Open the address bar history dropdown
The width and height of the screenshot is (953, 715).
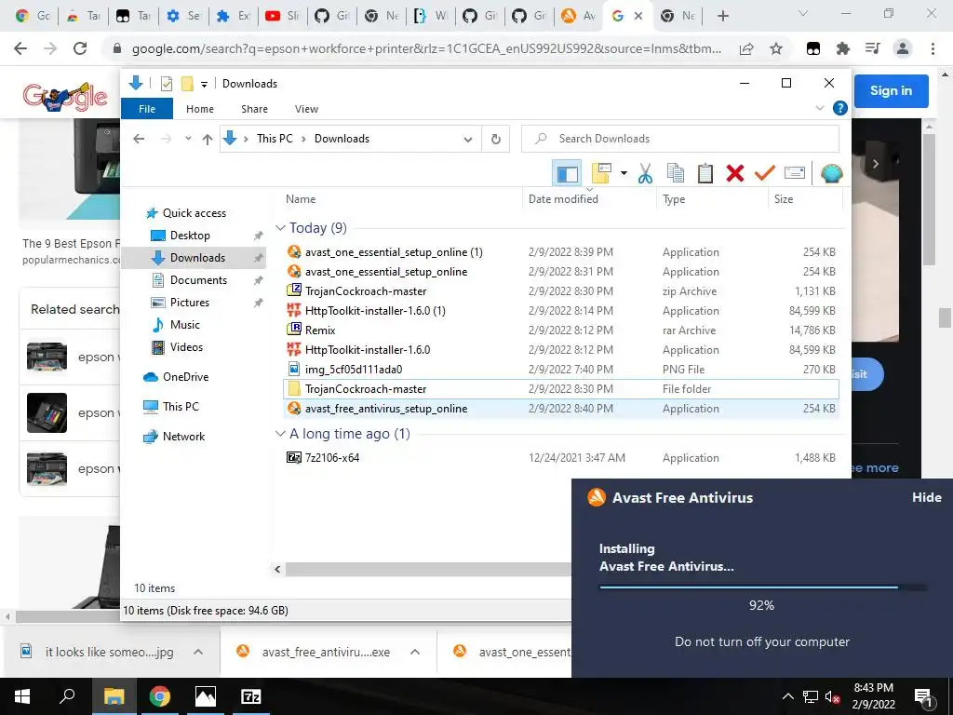point(468,140)
